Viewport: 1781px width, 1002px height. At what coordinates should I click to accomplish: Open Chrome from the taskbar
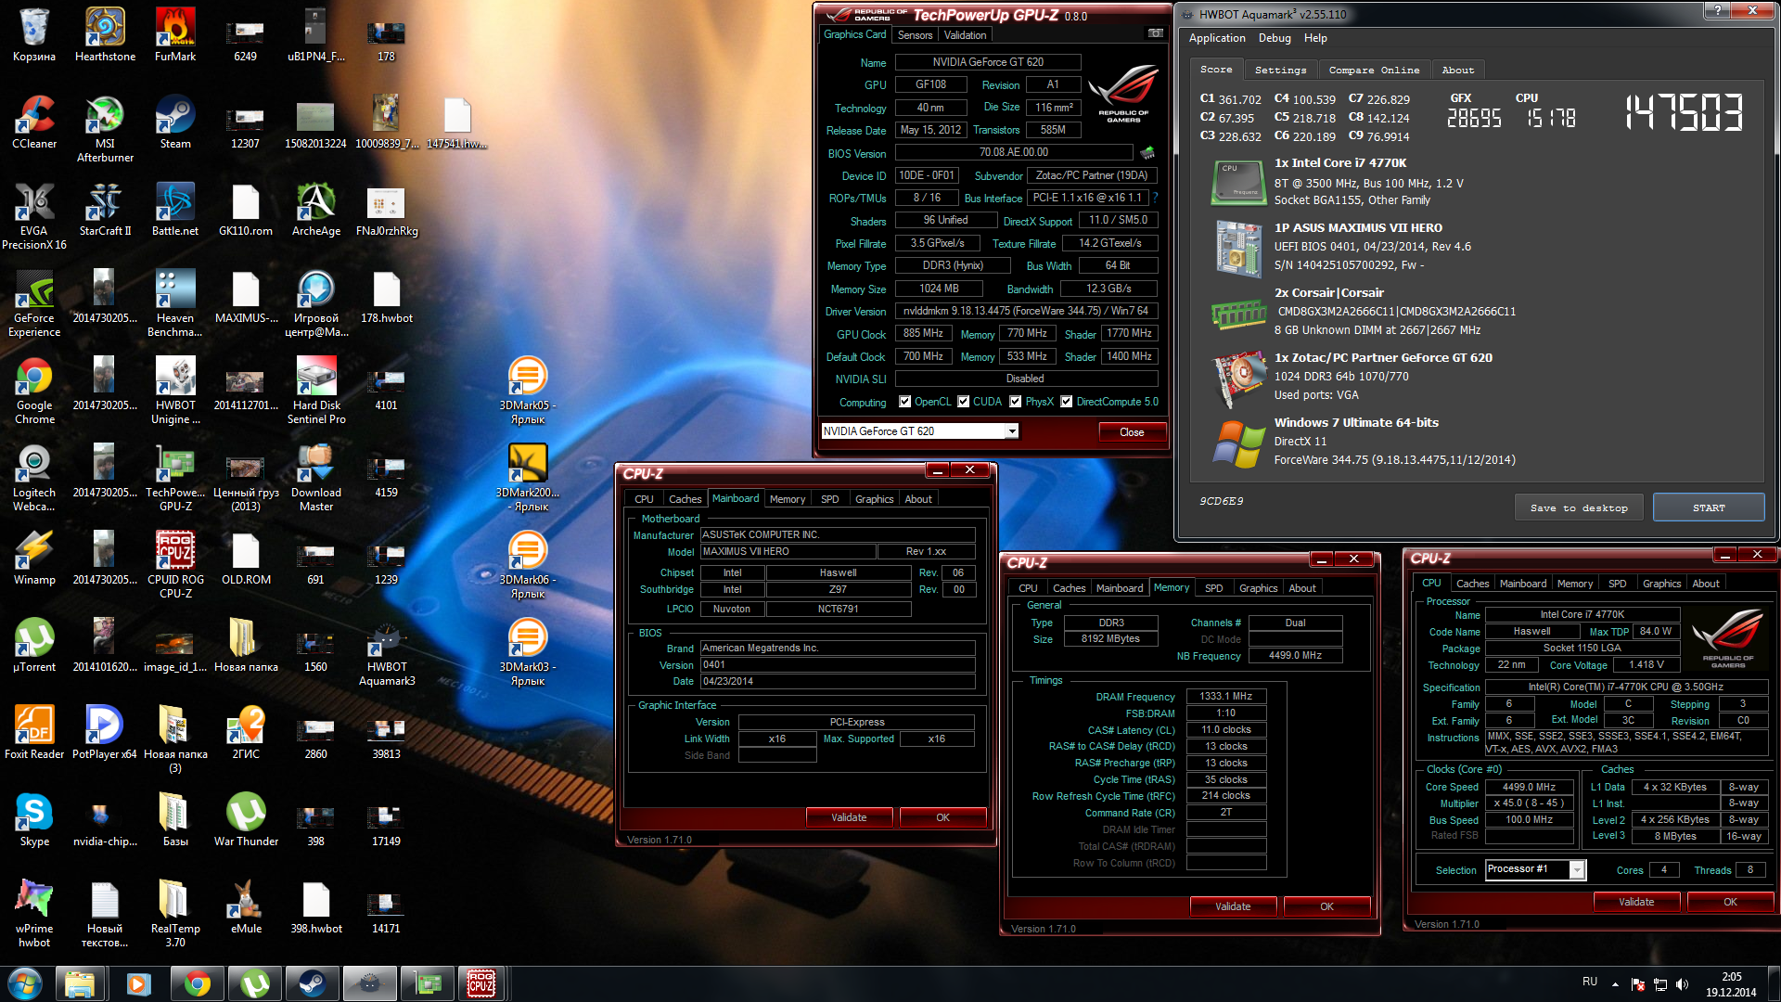click(x=197, y=983)
